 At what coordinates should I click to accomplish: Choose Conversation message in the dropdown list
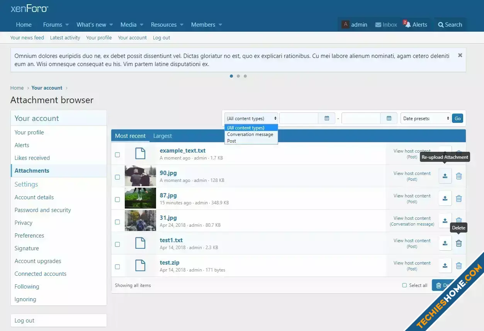[x=251, y=134]
